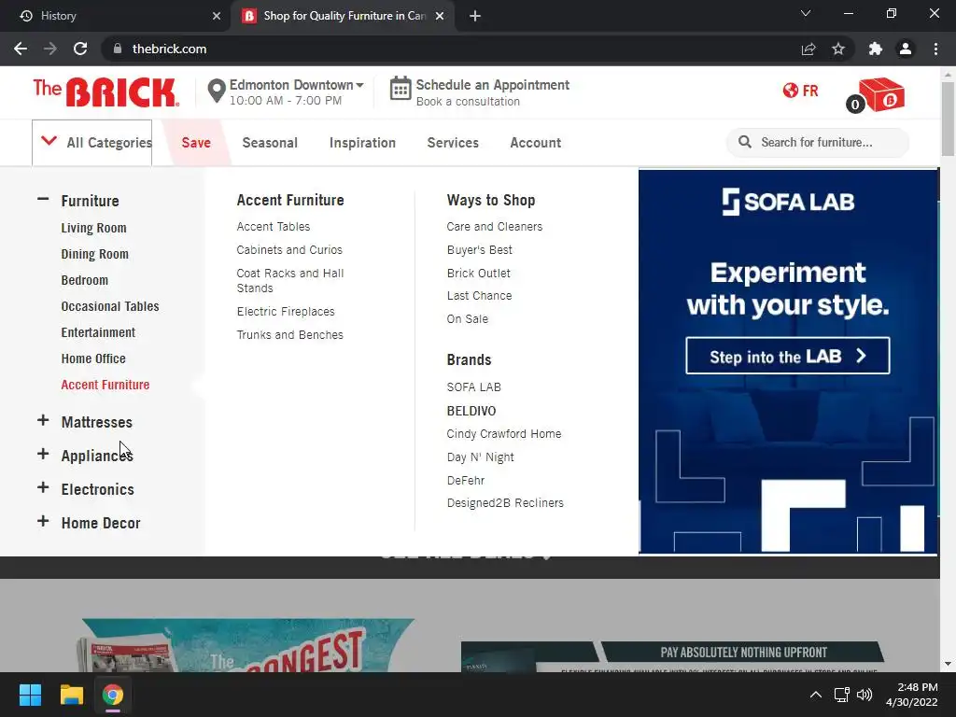956x717 pixels.
Task: Open the Inspiration menu
Action: 363,143
